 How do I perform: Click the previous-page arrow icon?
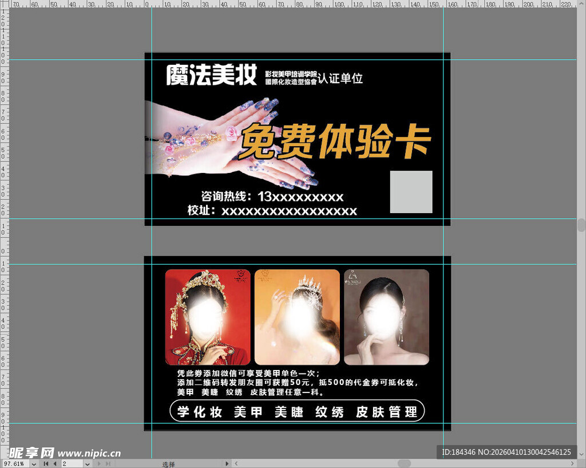tap(55, 463)
